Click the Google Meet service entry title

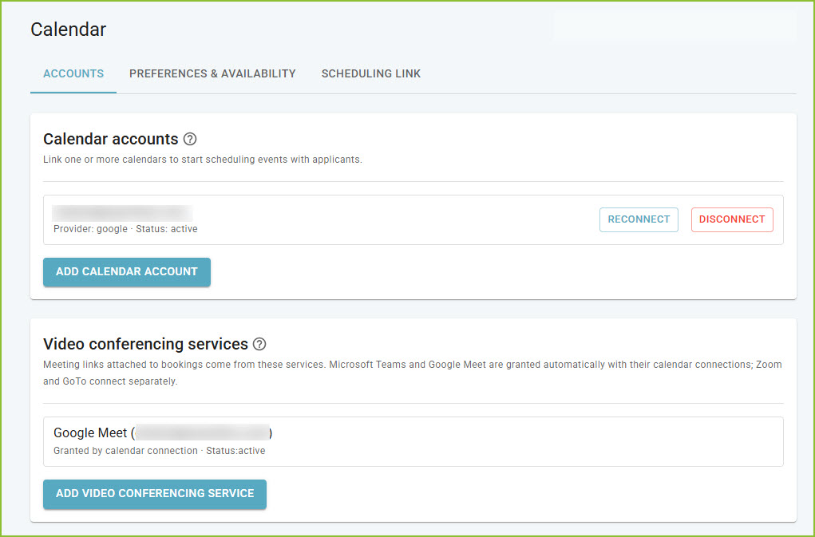coord(163,432)
